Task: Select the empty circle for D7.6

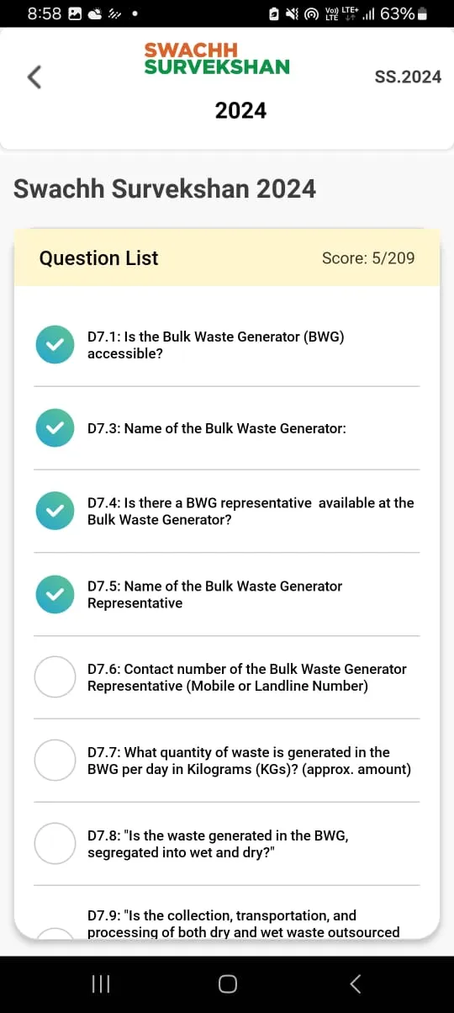Action: (55, 677)
